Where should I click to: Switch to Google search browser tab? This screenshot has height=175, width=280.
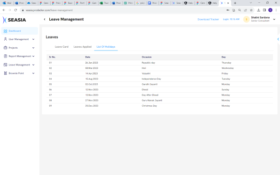[x=140, y=3]
